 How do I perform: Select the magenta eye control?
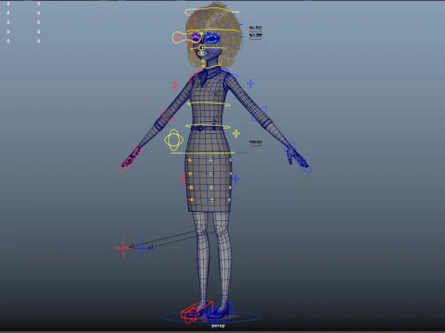coord(196,38)
